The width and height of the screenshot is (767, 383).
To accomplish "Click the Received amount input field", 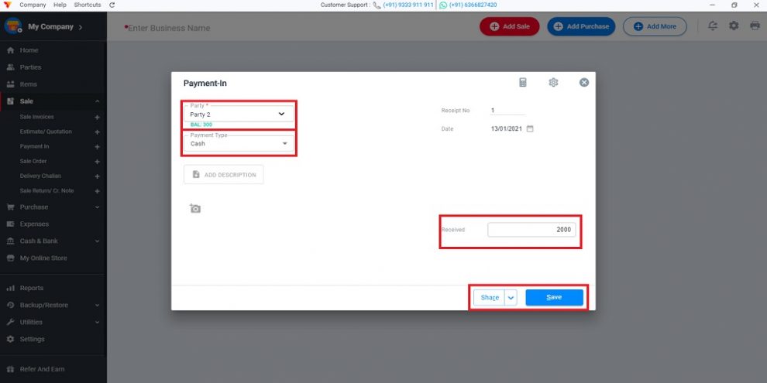I will click(531, 230).
